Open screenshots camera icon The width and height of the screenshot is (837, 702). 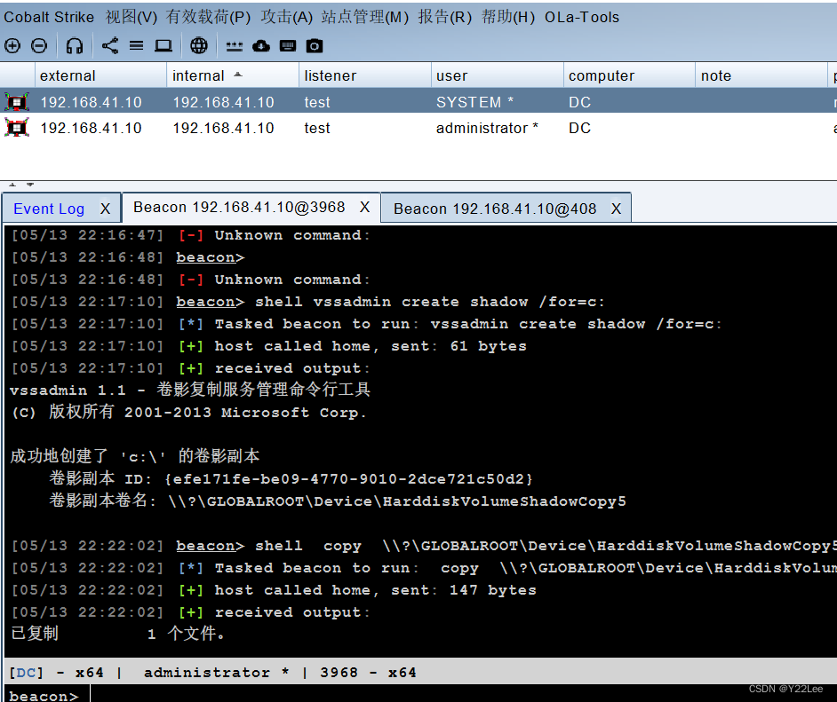[x=315, y=46]
